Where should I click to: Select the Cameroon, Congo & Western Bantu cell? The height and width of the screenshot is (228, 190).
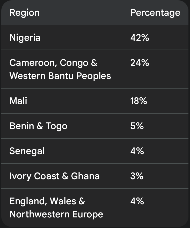(x=60, y=69)
